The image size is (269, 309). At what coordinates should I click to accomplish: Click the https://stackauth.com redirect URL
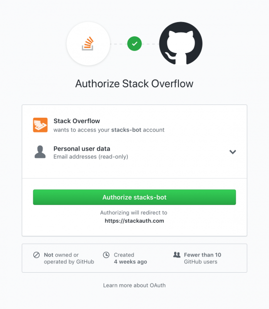(x=134, y=221)
